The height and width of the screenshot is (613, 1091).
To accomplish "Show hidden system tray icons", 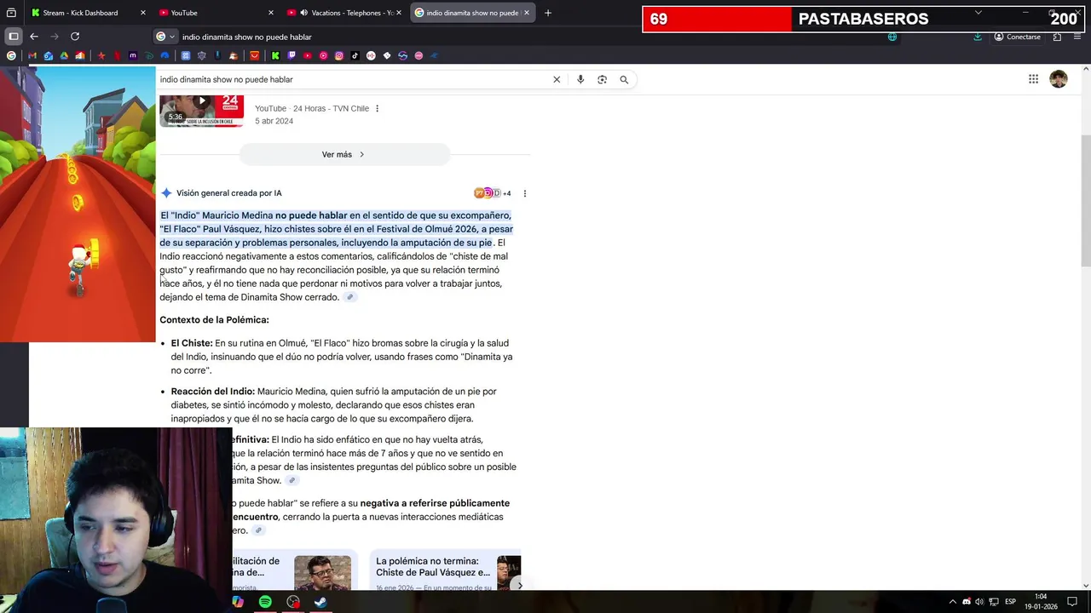I will (x=953, y=602).
